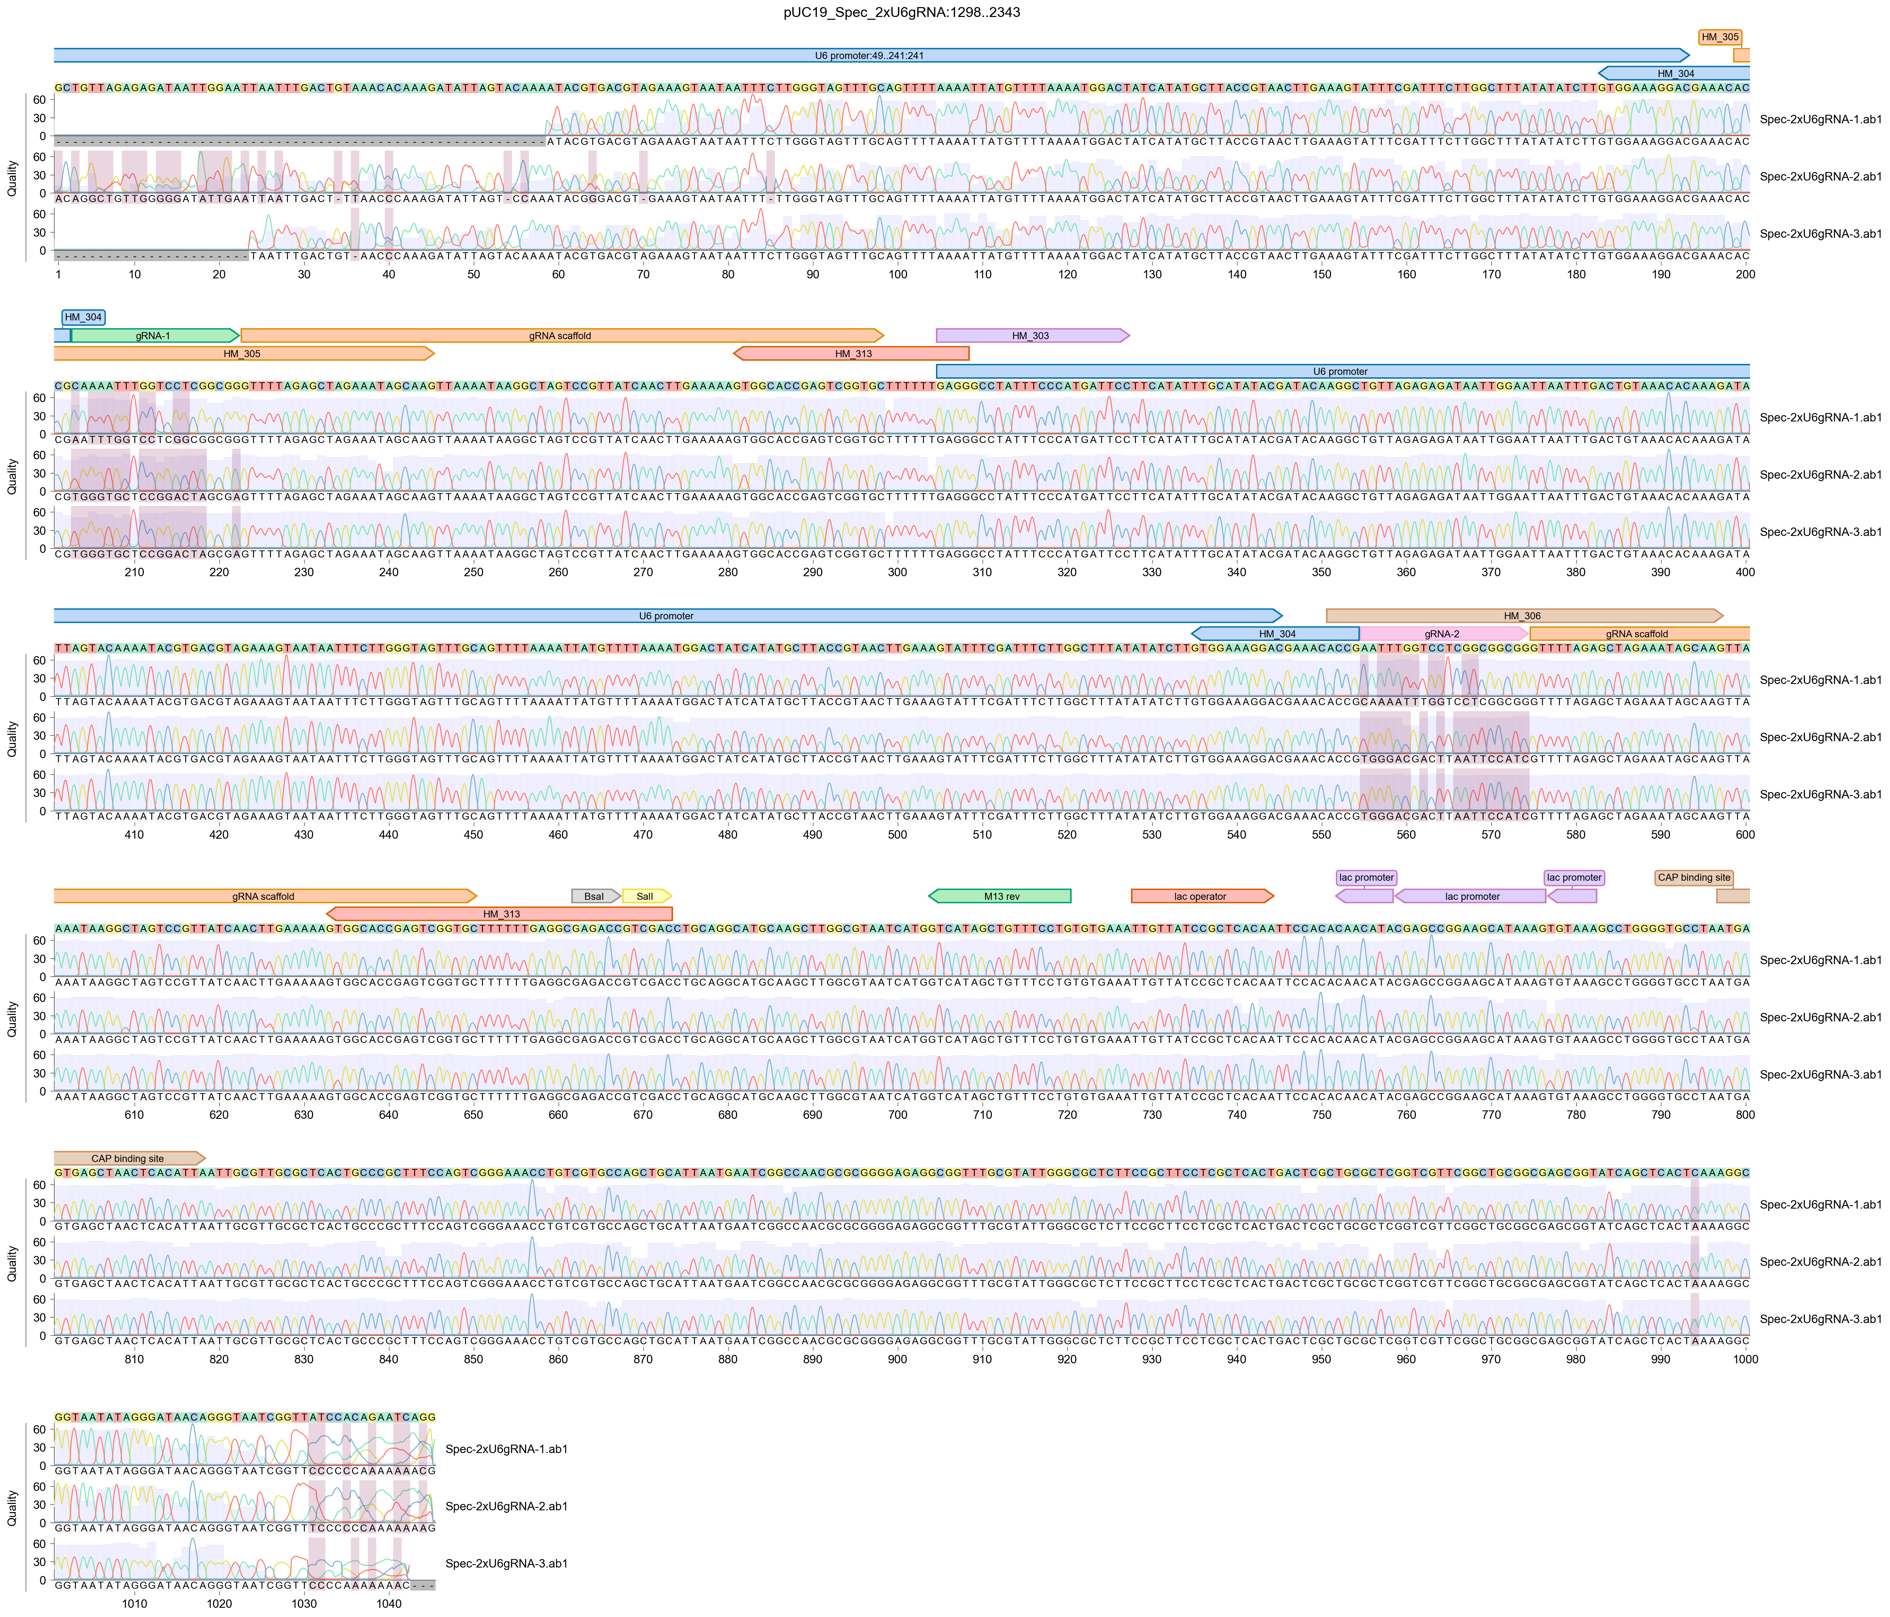Select the gRNA-2 feature annotation
The height and width of the screenshot is (1617, 1890).
coord(1441,634)
